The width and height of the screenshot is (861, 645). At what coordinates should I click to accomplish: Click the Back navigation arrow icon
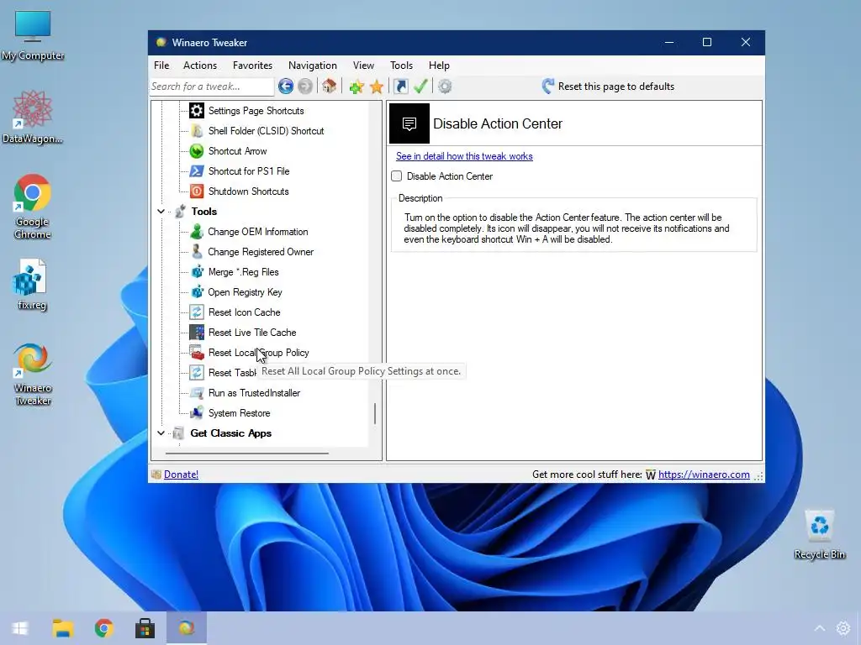286,87
